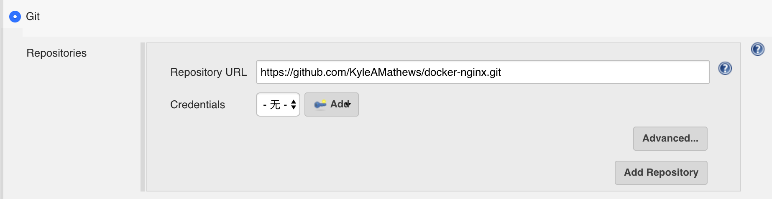Screen dimensions: 772x199
Task: Open help for the Repositories section
Action: tap(757, 50)
